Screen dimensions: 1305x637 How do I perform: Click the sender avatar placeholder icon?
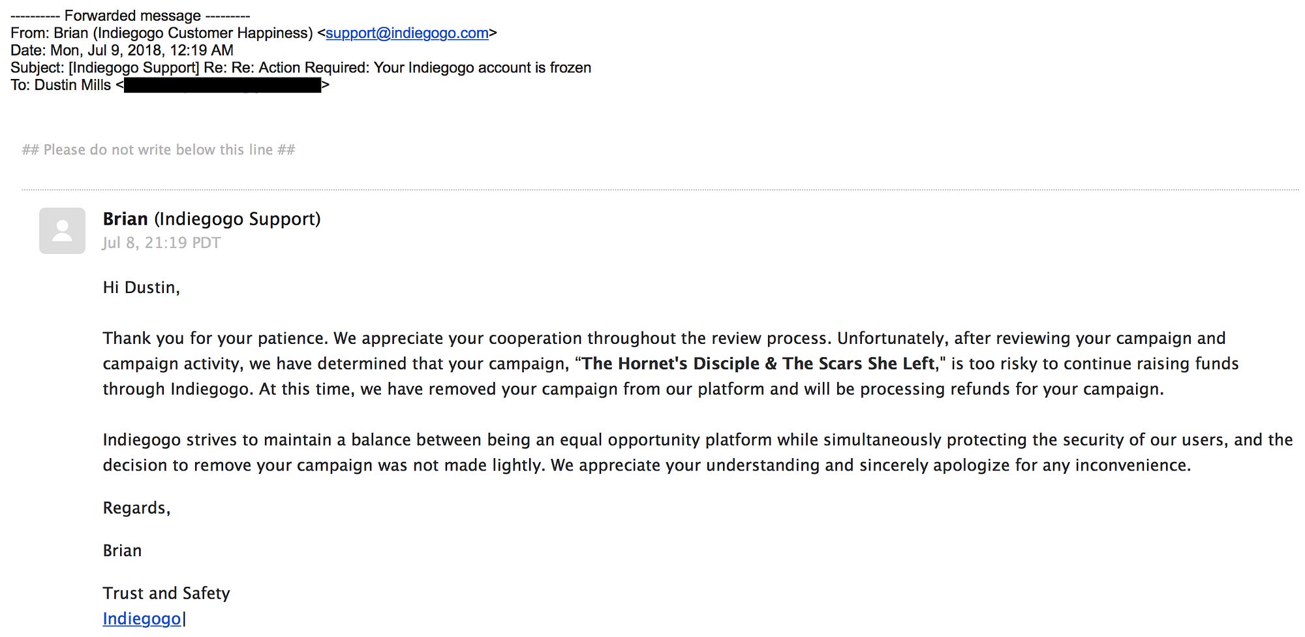62,230
